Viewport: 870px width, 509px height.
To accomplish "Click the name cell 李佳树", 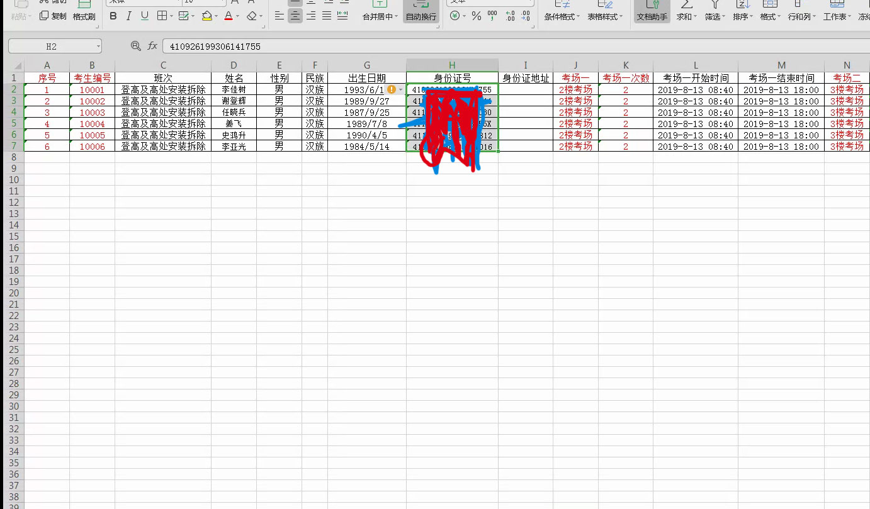I will 234,90.
